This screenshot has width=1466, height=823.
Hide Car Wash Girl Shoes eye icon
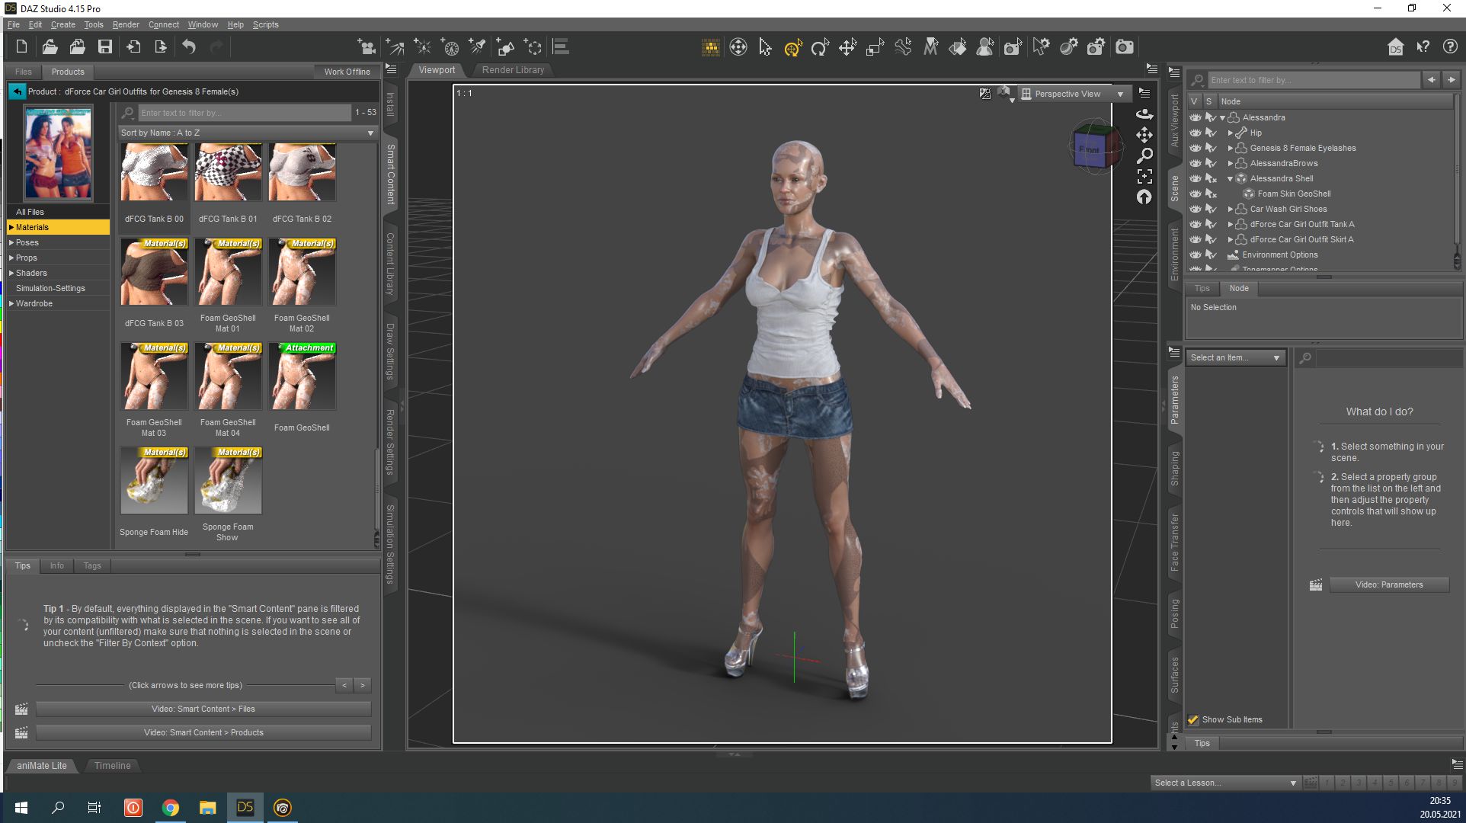[x=1195, y=209]
